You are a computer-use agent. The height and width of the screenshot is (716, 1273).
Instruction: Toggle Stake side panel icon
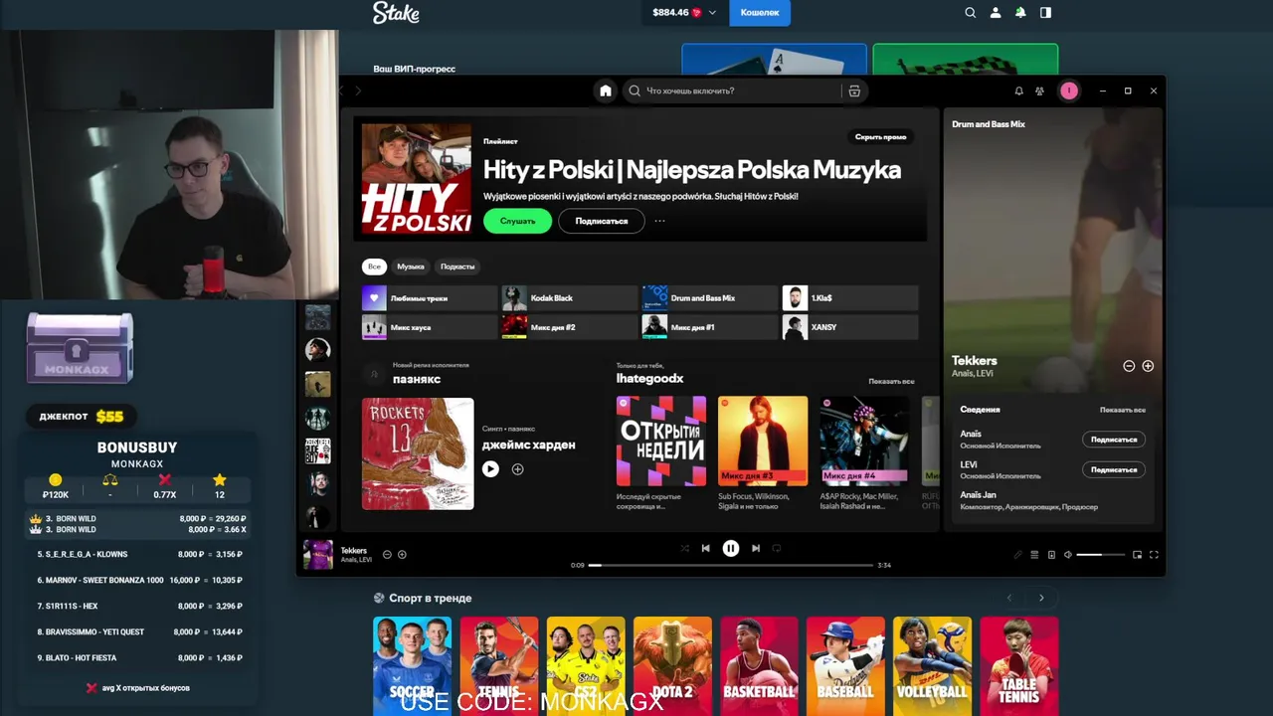(1045, 13)
